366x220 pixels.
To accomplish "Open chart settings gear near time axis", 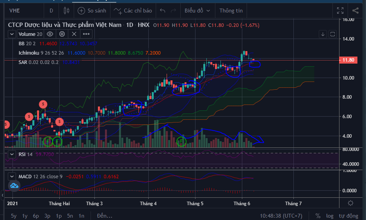I will click(350, 203).
